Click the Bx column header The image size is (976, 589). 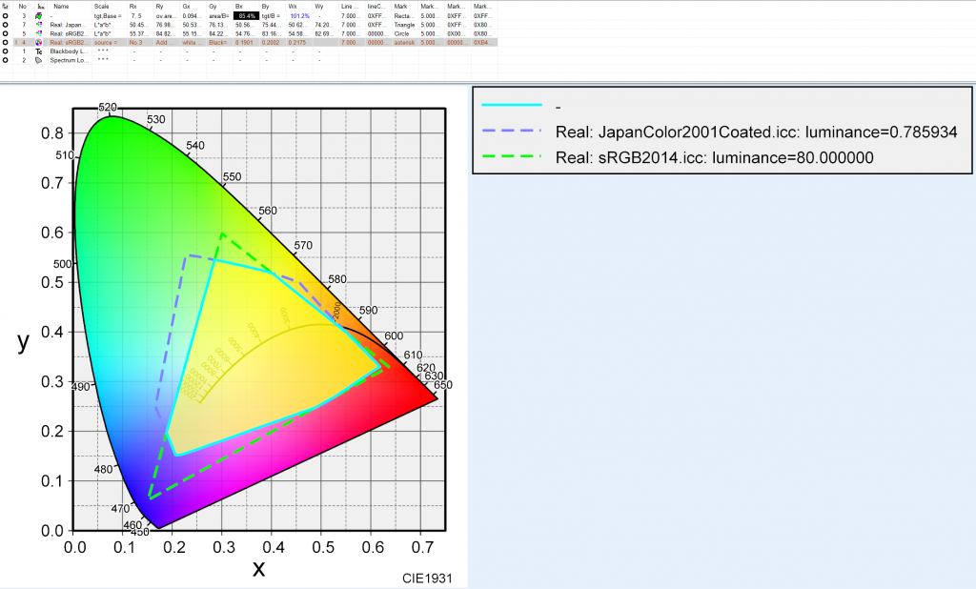coord(239,7)
